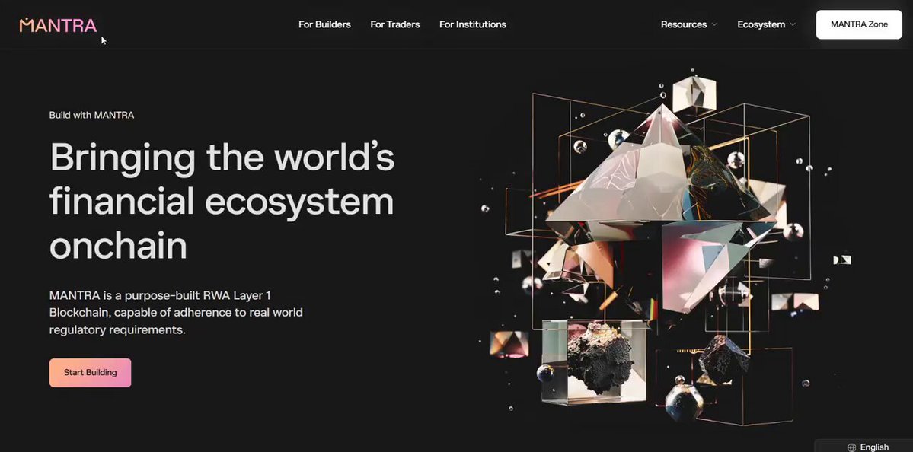Open For Institutions link

coord(472,24)
